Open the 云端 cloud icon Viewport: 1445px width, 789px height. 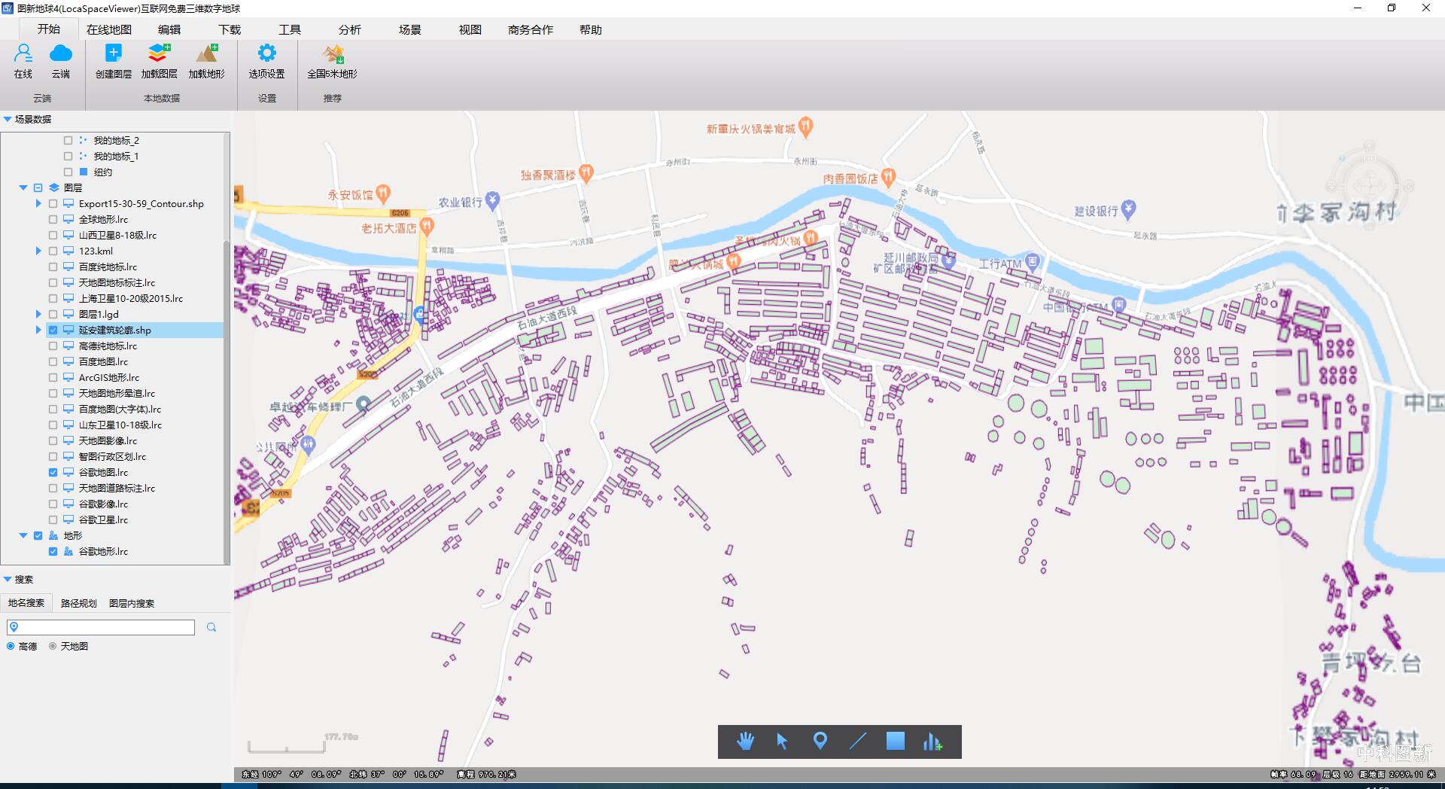coord(60,54)
